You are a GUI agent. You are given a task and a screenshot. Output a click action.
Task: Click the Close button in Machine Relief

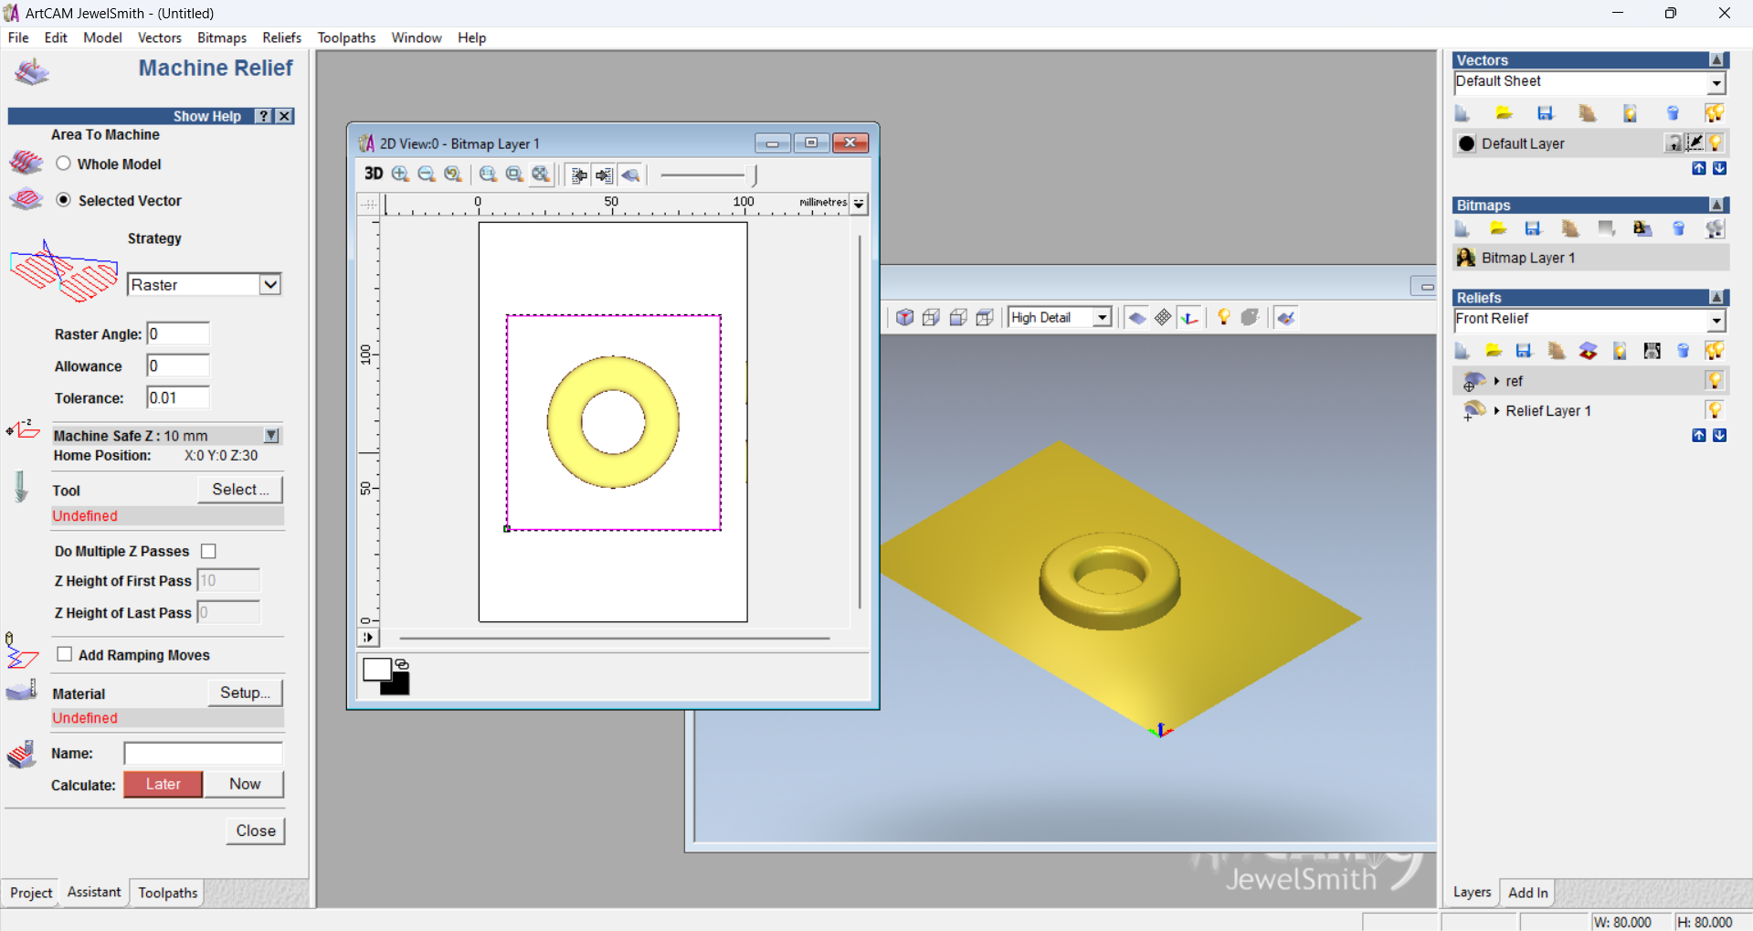click(x=256, y=830)
